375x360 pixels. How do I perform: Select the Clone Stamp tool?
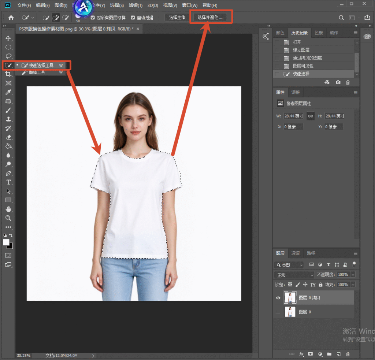click(8, 119)
